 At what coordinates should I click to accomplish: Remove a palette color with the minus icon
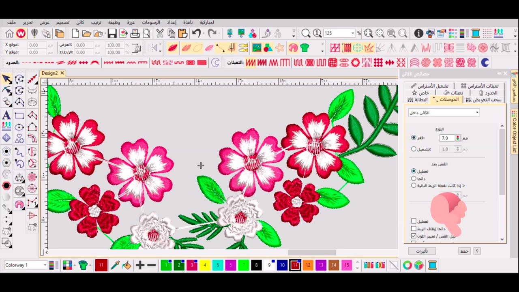coord(152,265)
